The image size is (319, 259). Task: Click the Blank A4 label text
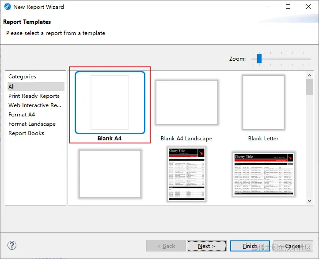[x=110, y=138]
